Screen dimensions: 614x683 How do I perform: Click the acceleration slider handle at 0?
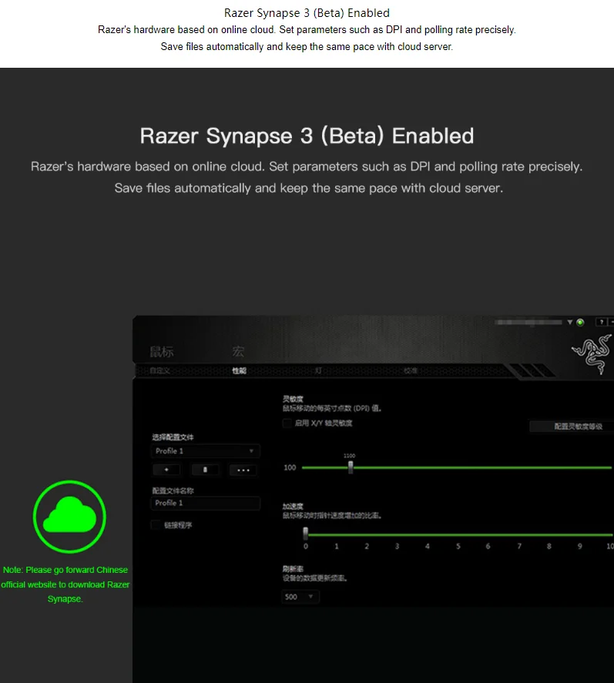click(306, 534)
